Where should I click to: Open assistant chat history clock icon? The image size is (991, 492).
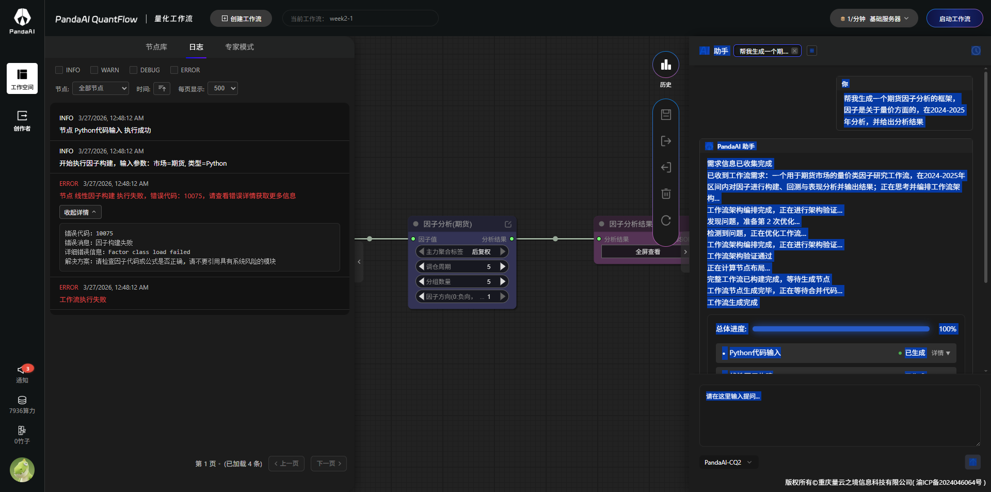coord(976,51)
